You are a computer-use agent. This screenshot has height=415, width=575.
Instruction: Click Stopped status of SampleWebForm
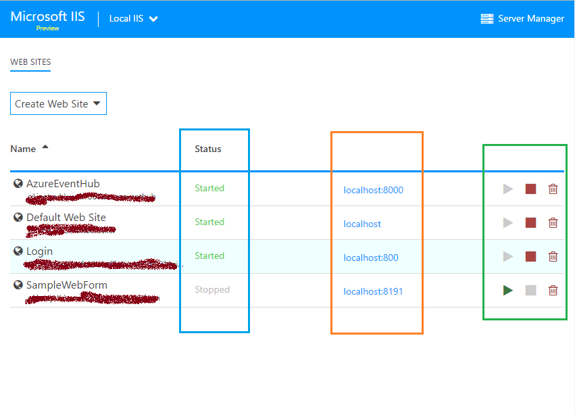click(x=212, y=289)
